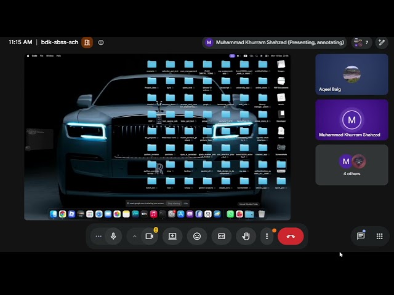Open More options vertical dots menu
394x295 pixels.
tap(267, 236)
